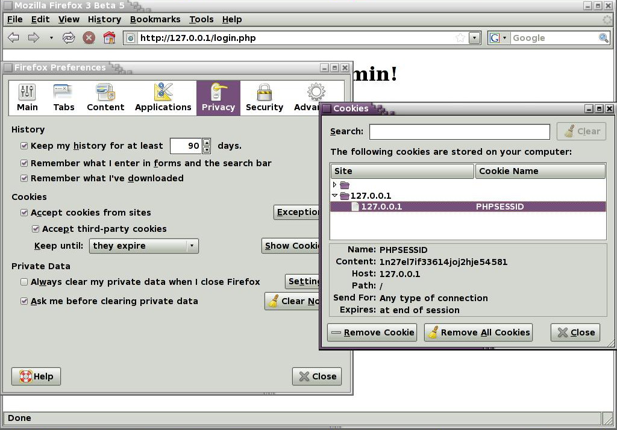Switch to the Security preferences panel
Image resolution: width=617 pixels, height=430 pixels.
pyautogui.click(x=264, y=98)
